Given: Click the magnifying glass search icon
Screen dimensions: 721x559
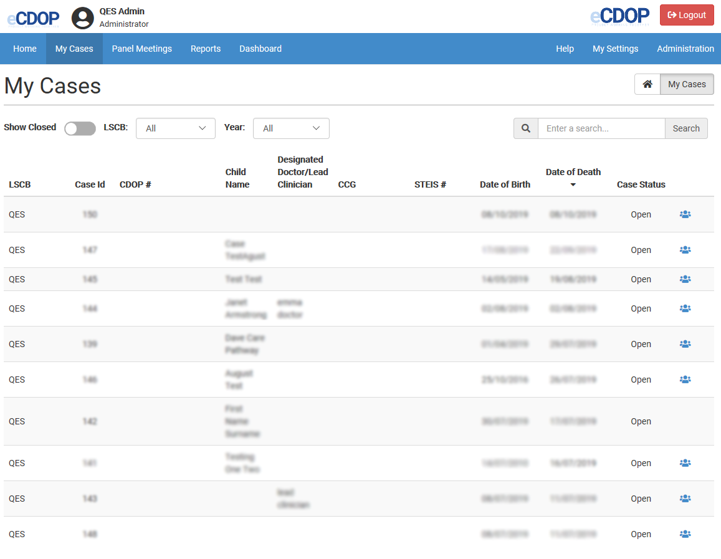Looking at the screenshot, I should click(x=526, y=128).
